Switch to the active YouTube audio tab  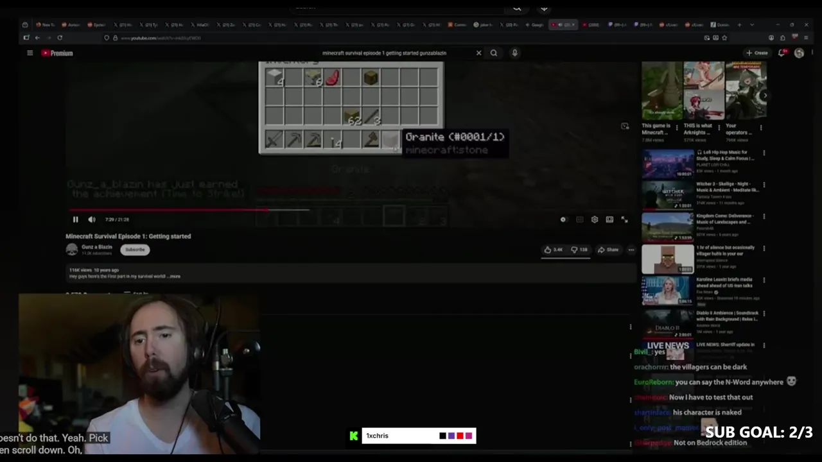click(563, 25)
